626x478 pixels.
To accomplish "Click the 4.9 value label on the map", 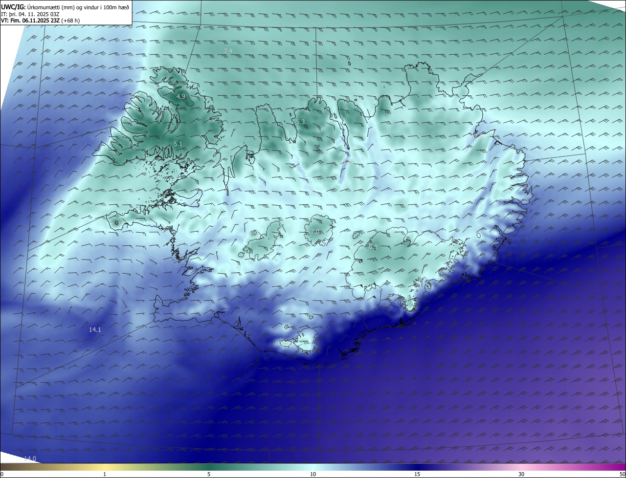I will click(181, 96).
